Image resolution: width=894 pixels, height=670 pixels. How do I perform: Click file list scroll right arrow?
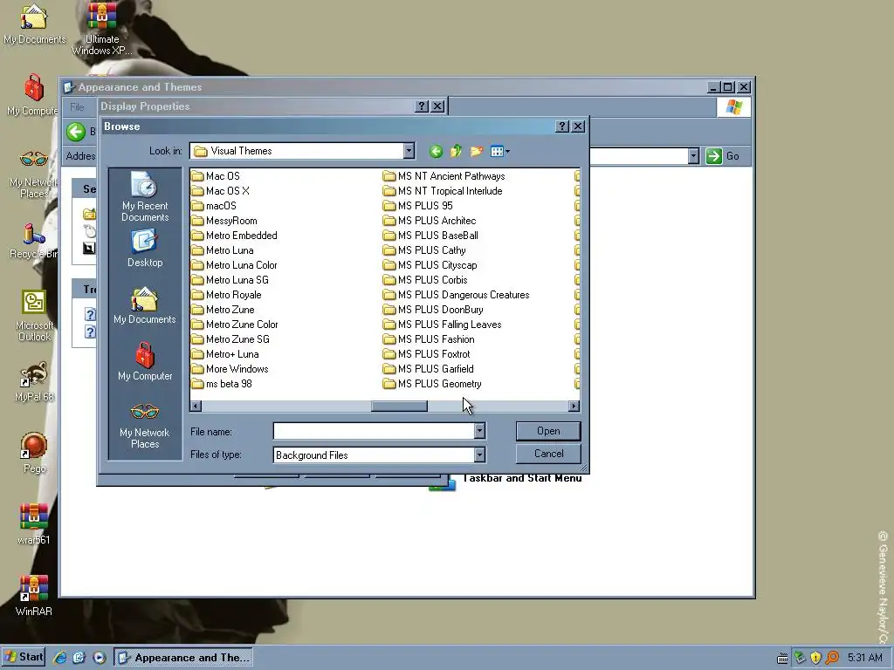pyautogui.click(x=574, y=406)
